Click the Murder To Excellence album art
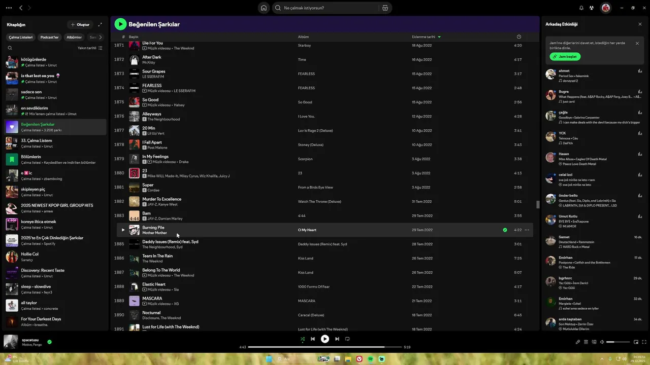Image resolution: width=650 pixels, height=365 pixels. point(134,201)
